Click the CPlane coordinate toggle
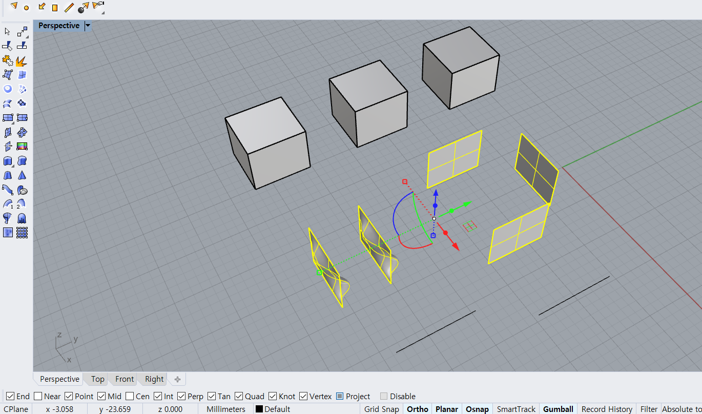Screen dimensions: 702x414 tap(16, 409)
